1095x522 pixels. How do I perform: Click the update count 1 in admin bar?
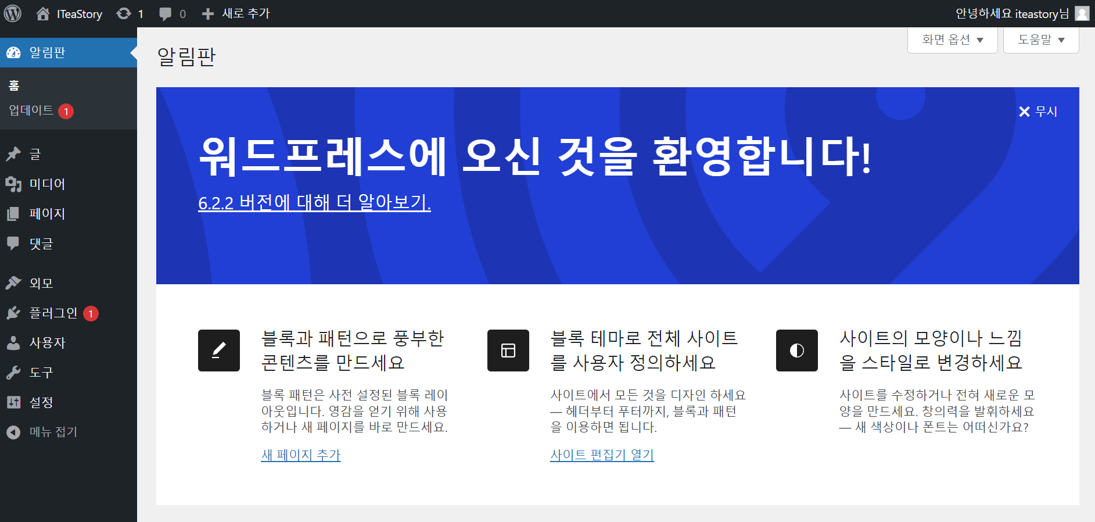pyautogui.click(x=141, y=14)
